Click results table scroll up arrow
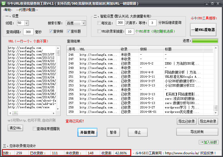 (216, 48)
